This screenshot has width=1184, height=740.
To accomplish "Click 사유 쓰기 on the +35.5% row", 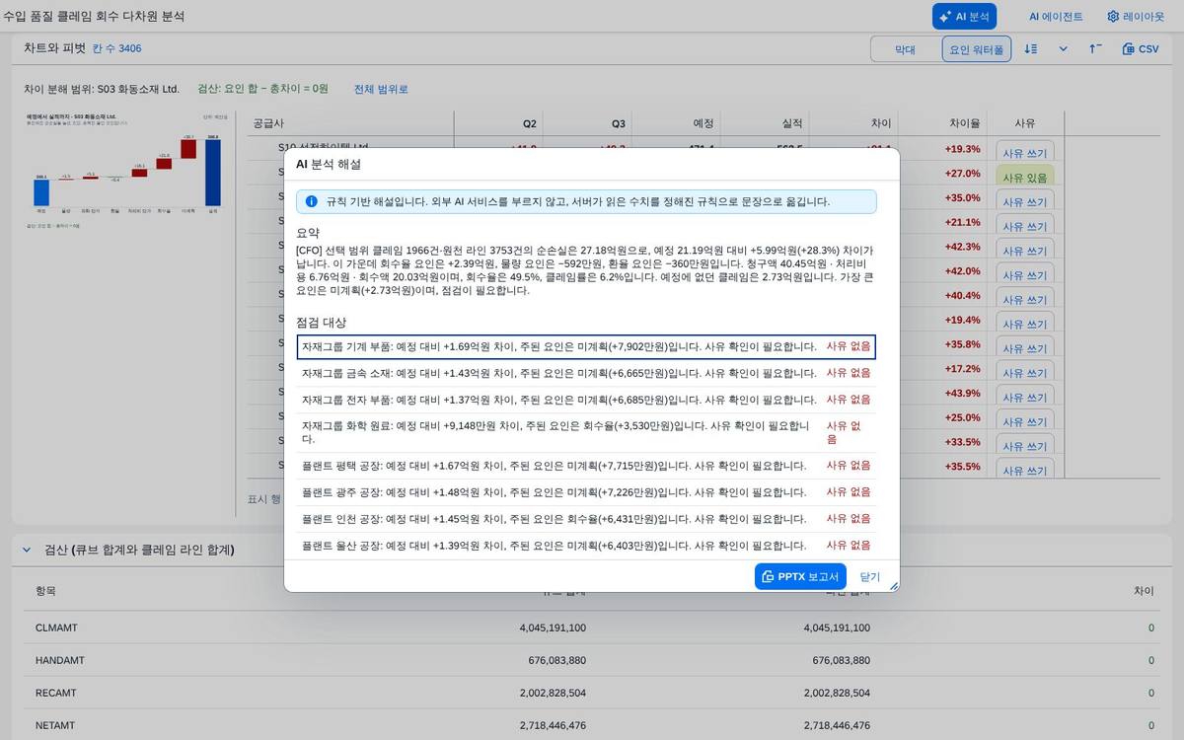I will tap(1025, 471).
